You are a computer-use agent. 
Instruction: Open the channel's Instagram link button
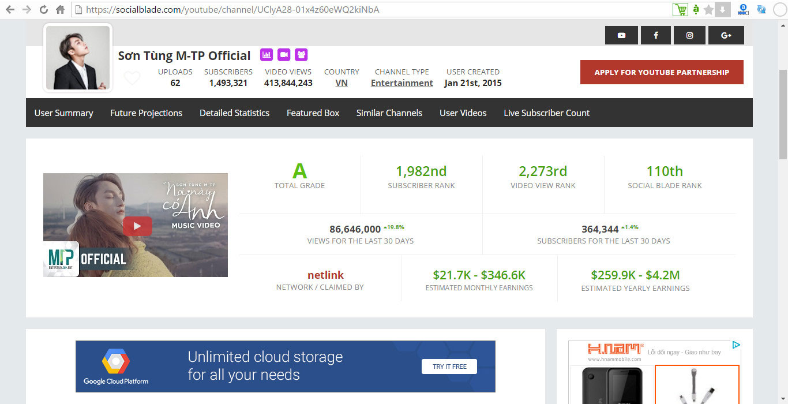tap(689, 35)
